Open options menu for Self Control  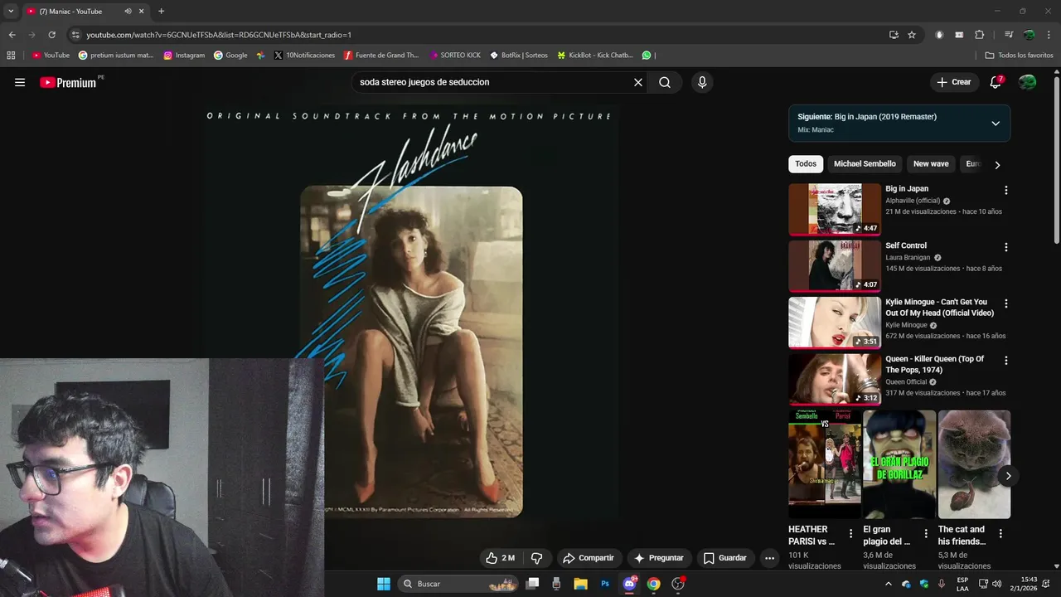pos(1006,247)
